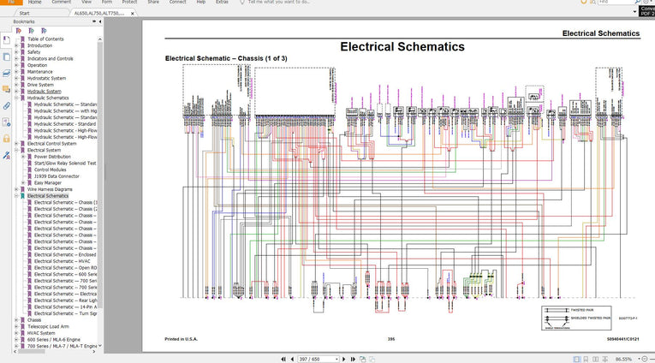Image resolution: width=655 pixels, height=363 pixels.
Task: Expand the Power Distribution bookmark node
Action: click(23, 157)
